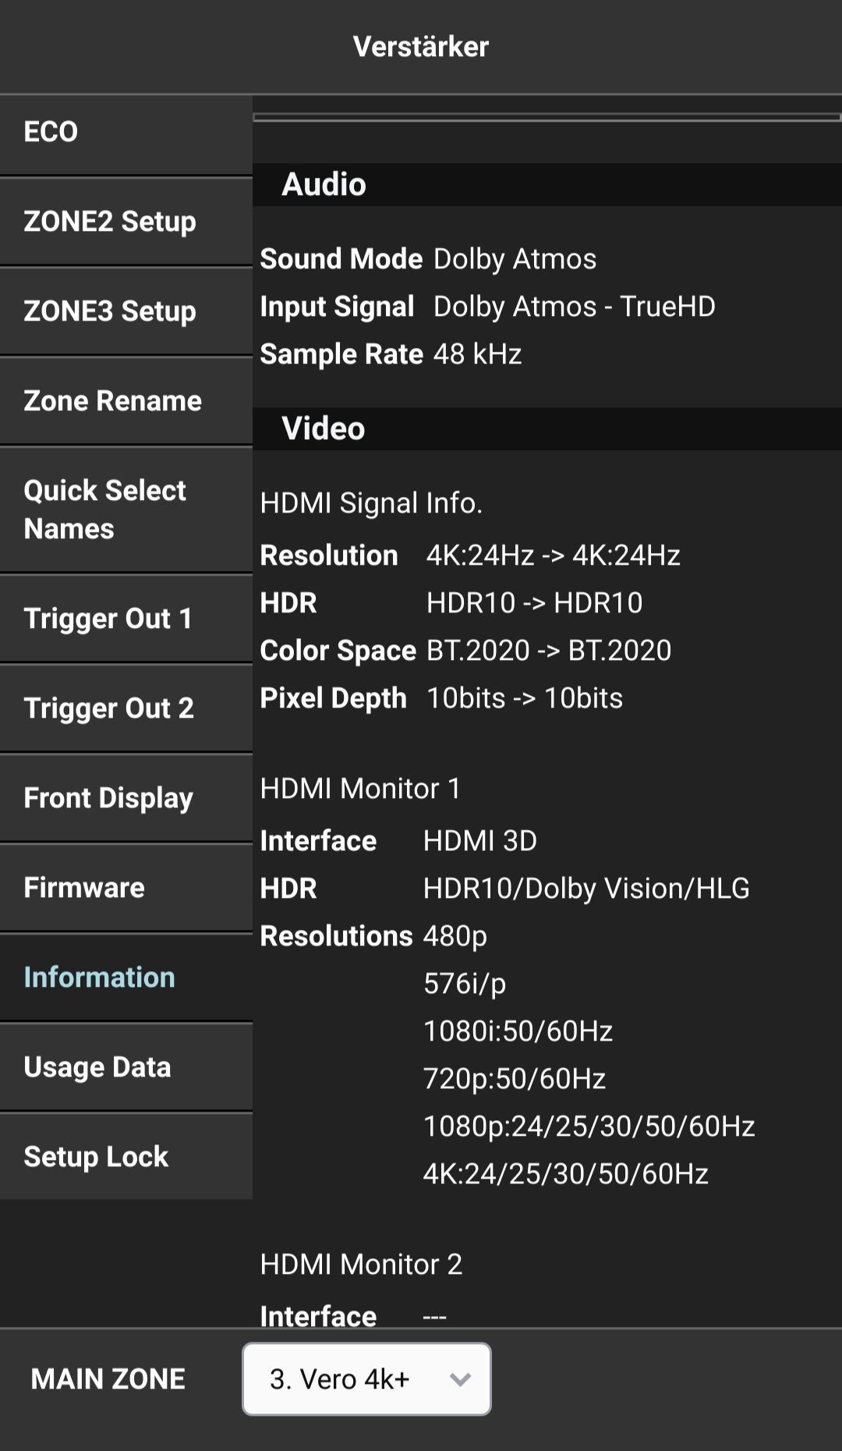The width and height of the screenshot is (842, 1451).
Task: Select Trigger Out 2 option
Action: 125,709
